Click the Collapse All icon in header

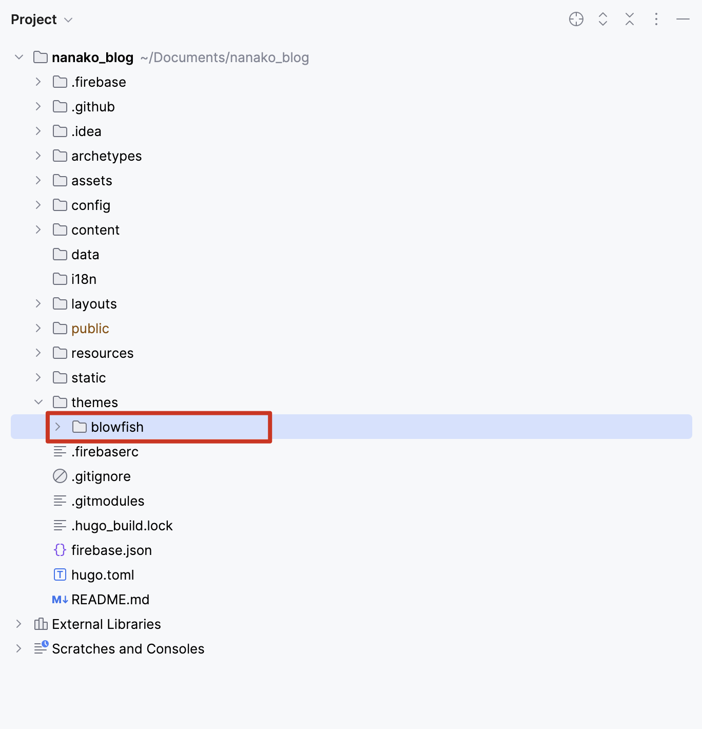[x=630, y=20]
